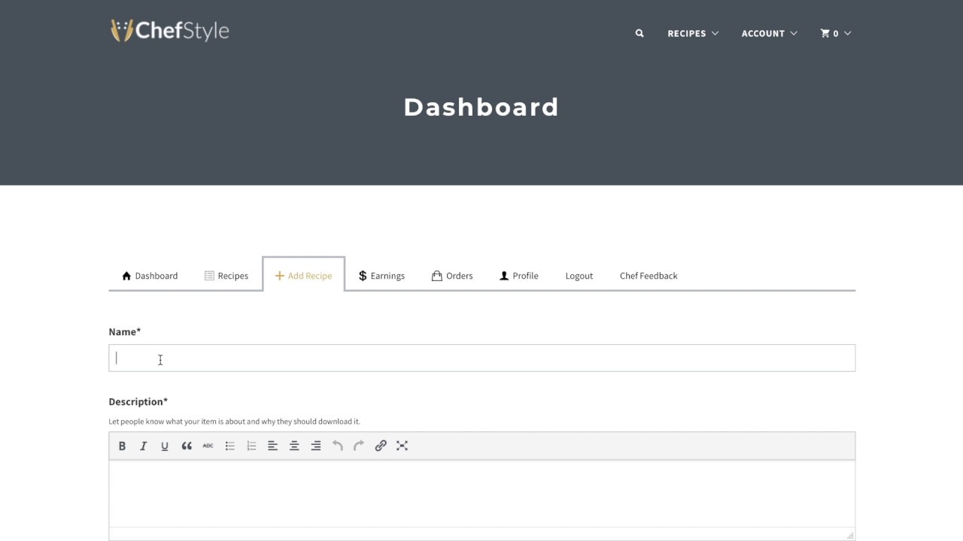Click the Logout link
Viewport: 963px width, 541px height.
point(579,276)
